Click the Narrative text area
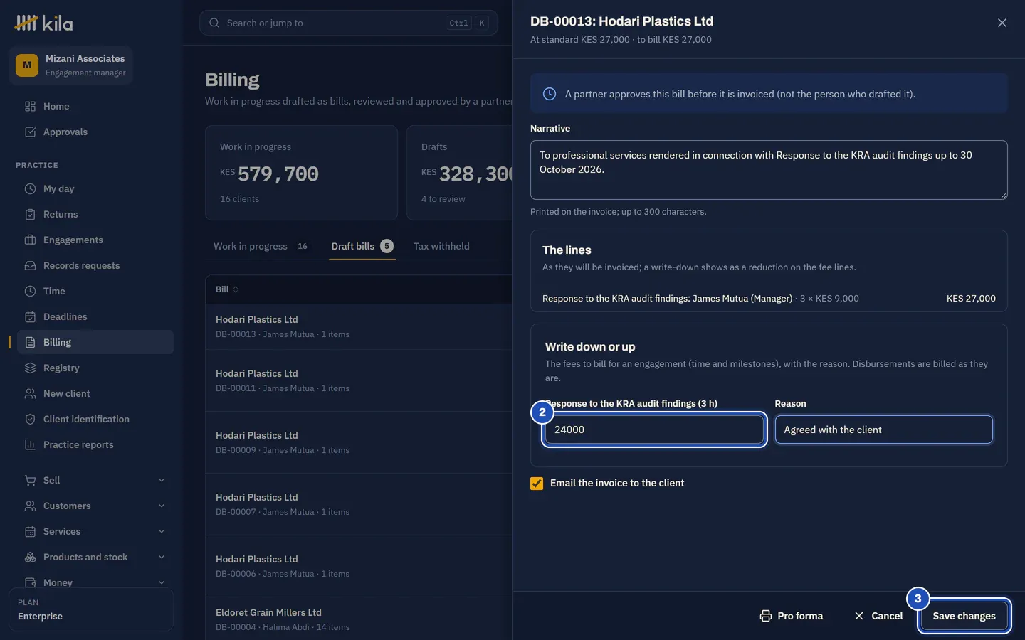 pos(769,170)
